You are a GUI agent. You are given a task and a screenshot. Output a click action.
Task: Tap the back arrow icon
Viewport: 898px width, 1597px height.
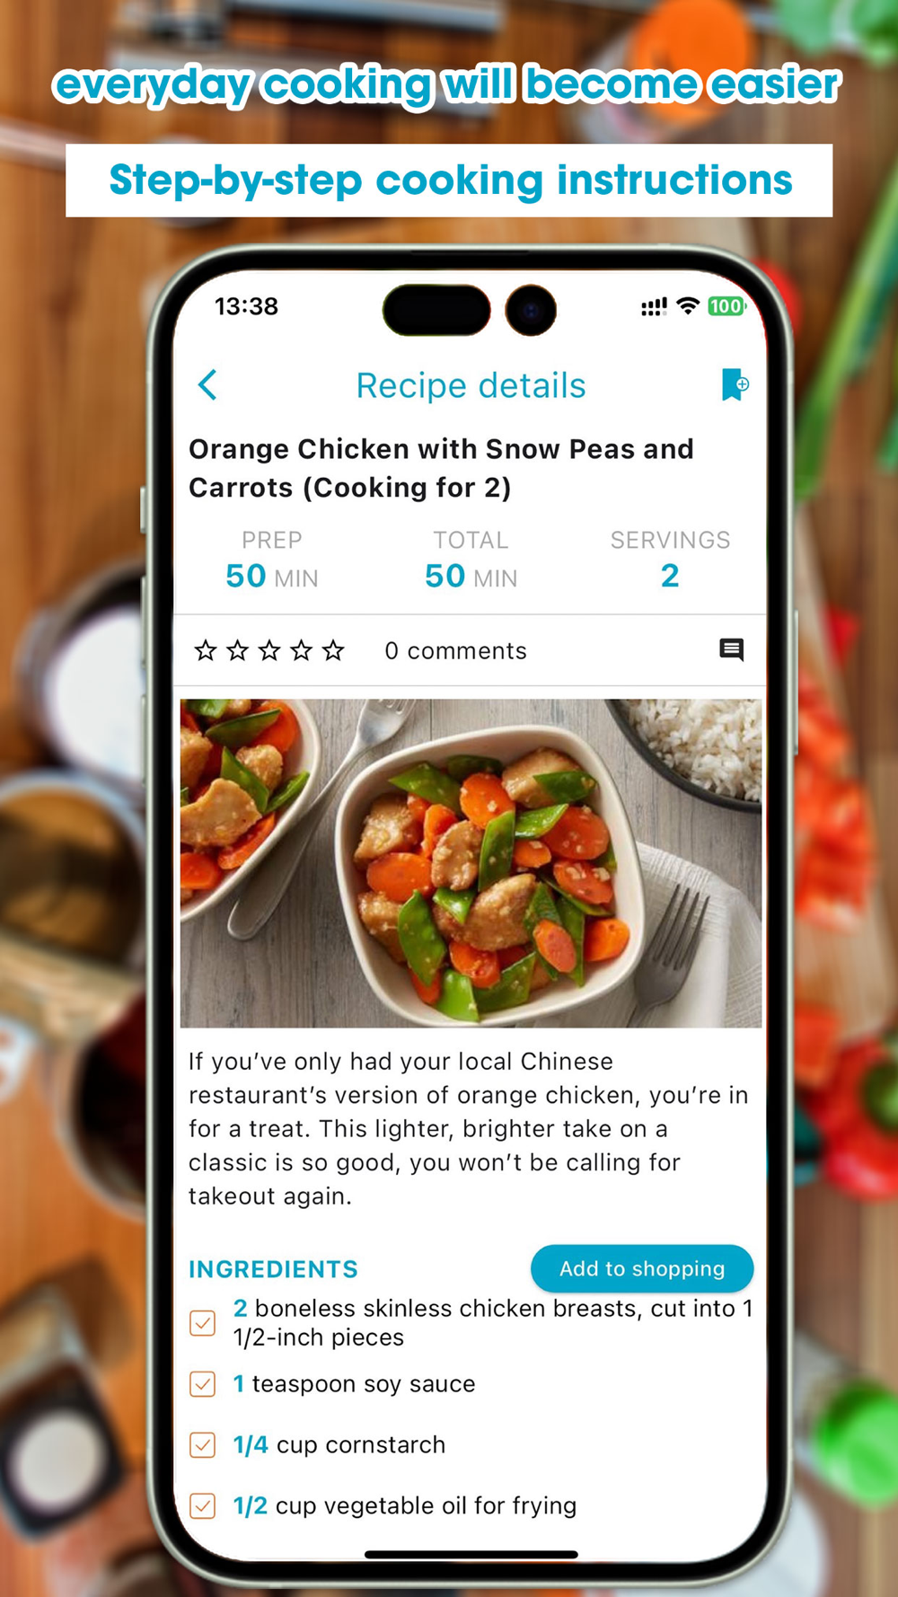pyautogui.click(x=207, y=384)
